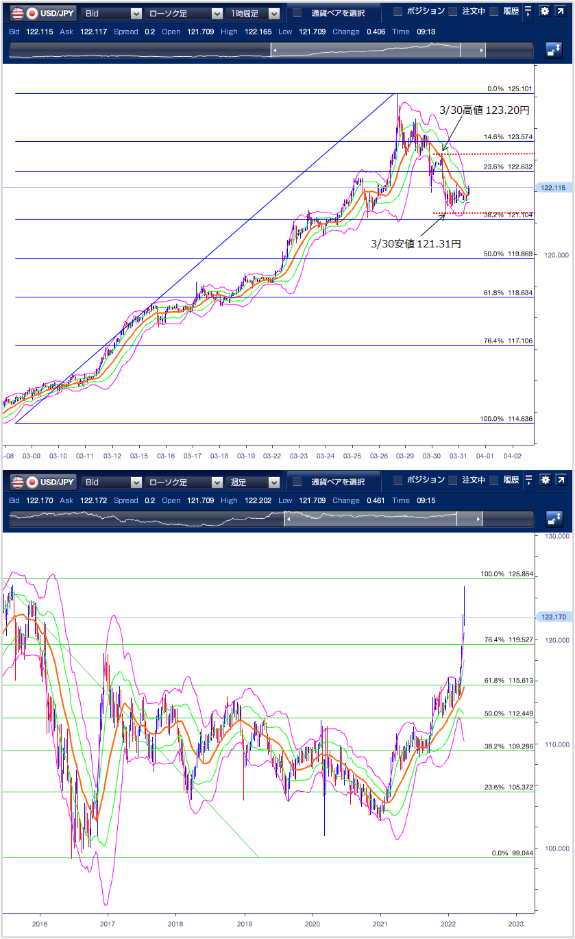Open settings gear in the 1-hour chart
The height and width of the screenshot is (939, 575).
[545, 12]
